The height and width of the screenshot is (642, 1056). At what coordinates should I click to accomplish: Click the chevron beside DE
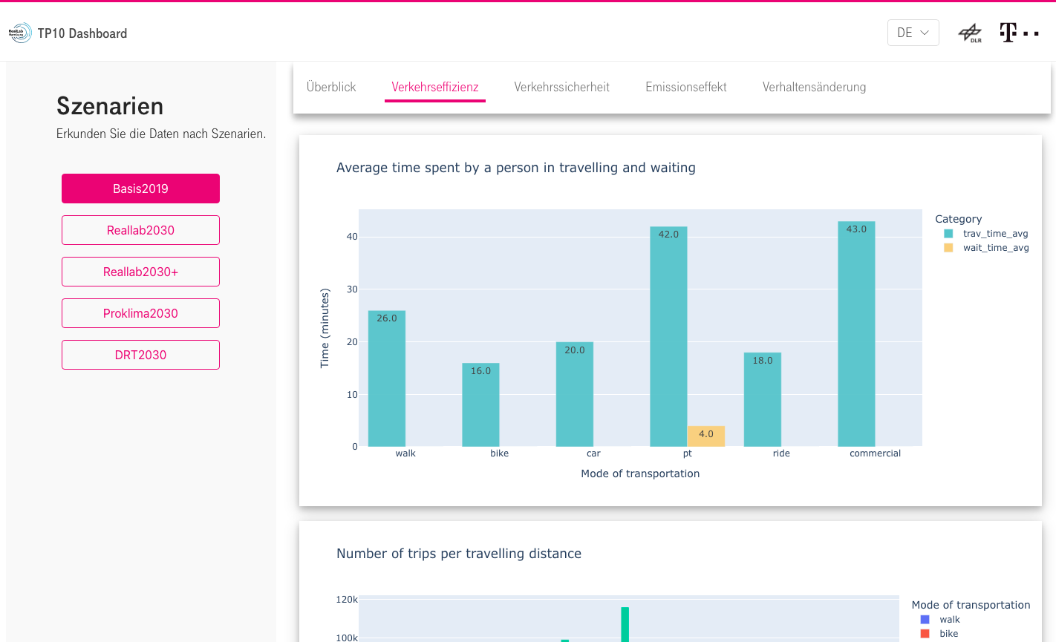(925, 33)
